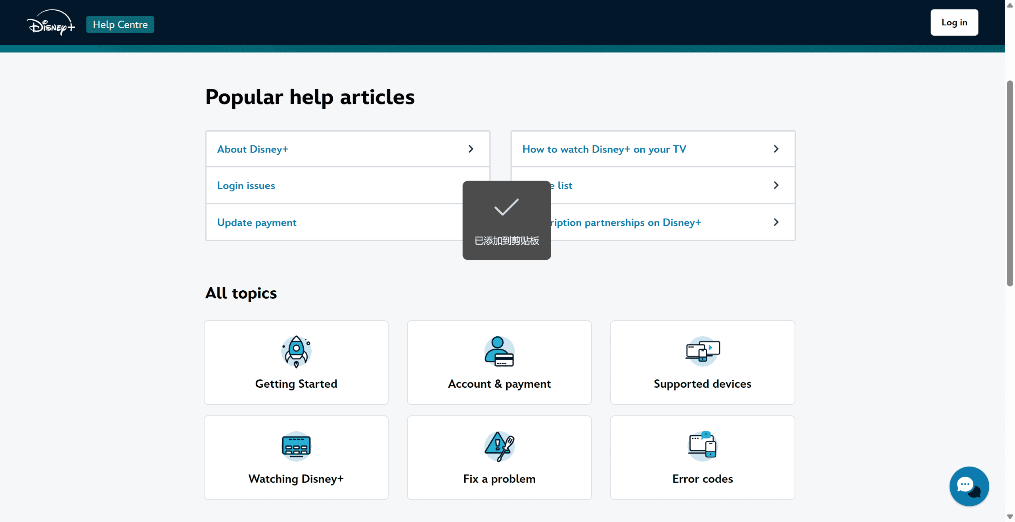The width and height of the screenshot is (1015, 522).
Task: Click chevron on the device list row
Action: pos(776,185)
